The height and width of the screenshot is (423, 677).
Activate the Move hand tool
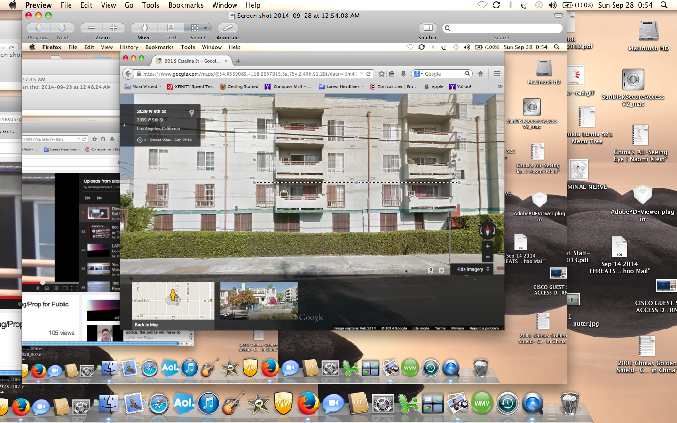pyautogui.click(x=144, y=28)
